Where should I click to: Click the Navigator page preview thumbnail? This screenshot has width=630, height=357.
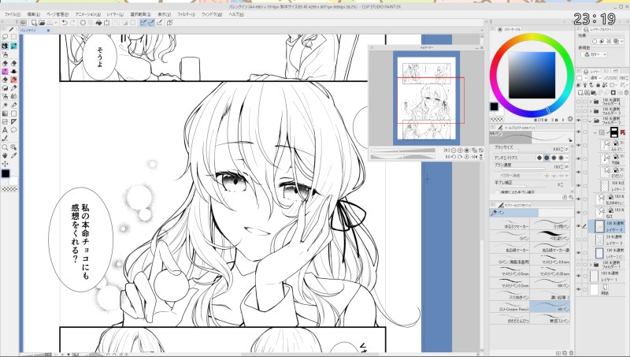(x=426, y=99)
